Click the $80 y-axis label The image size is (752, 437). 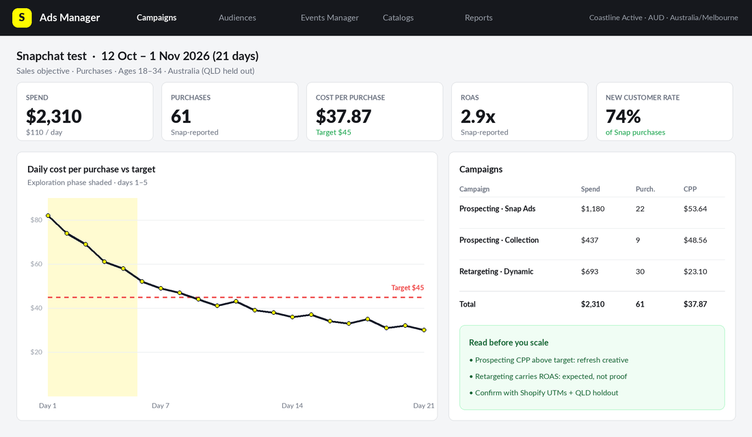pyautogui.click(x=36, y=220)
